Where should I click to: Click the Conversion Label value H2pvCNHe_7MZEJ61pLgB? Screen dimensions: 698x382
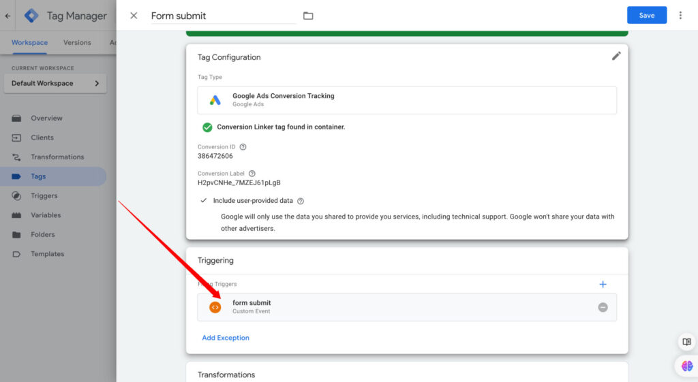[x=239, y=182]
